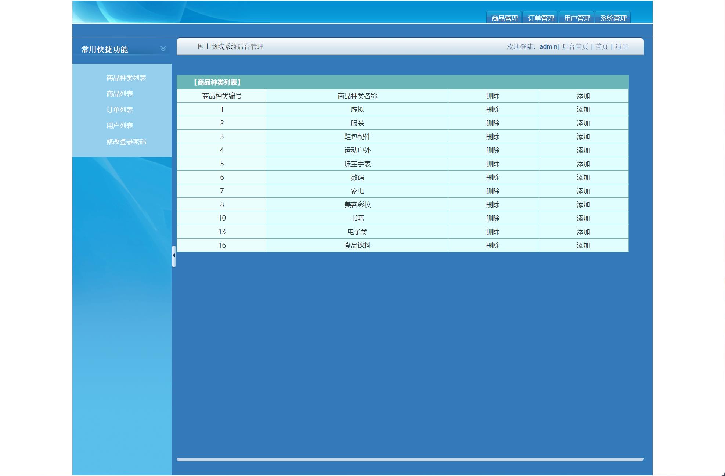Switch to 用户管理 tab
The image size is (725, 476).
577,18
